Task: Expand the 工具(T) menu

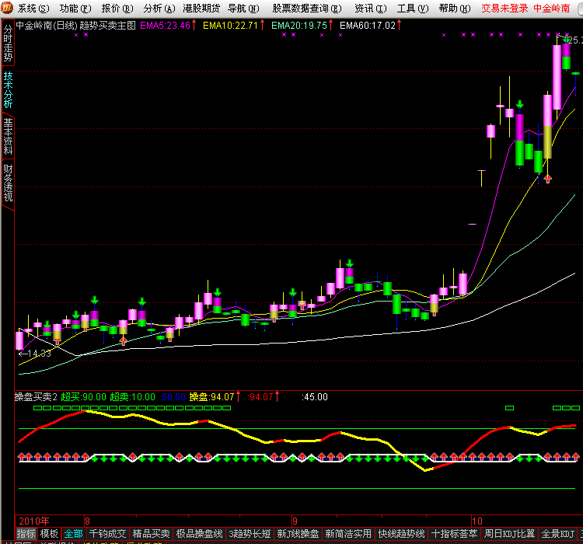Action: [x=411, y=8]
